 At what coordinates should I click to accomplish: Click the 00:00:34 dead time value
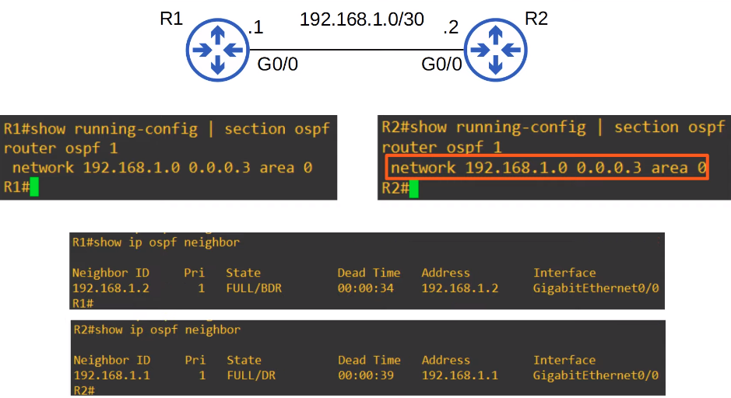point(365,288)
